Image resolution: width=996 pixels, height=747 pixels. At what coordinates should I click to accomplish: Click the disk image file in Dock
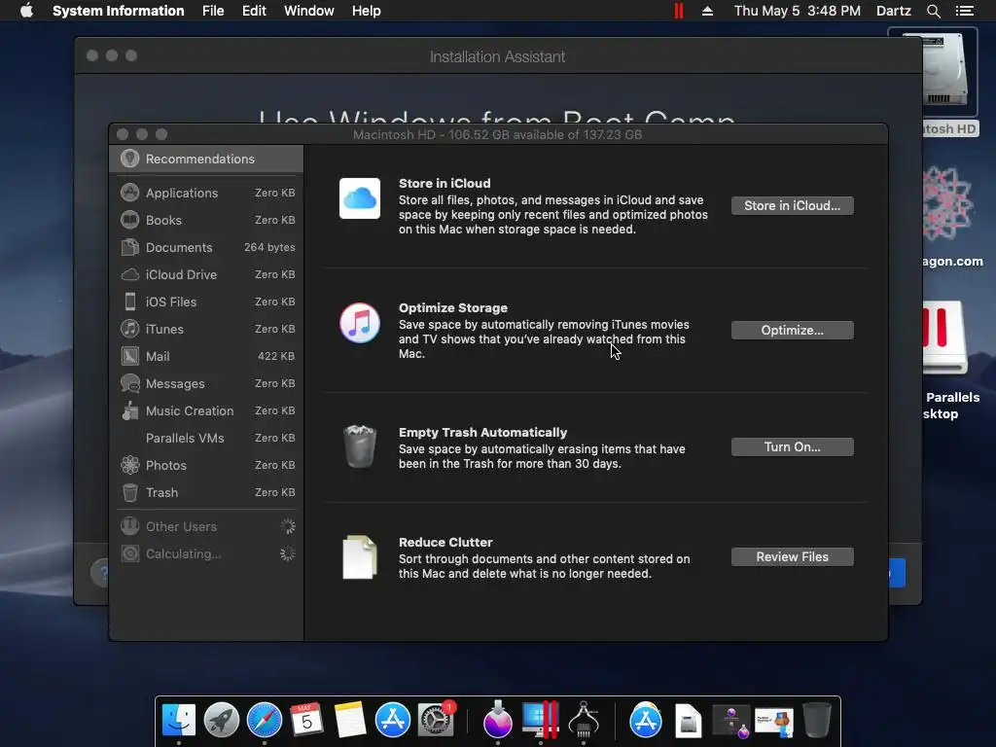click(688, 721)
